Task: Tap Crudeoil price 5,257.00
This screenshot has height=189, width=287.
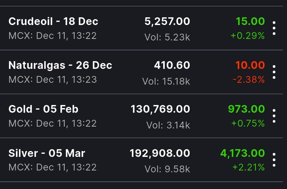Action: pos(167,21)
